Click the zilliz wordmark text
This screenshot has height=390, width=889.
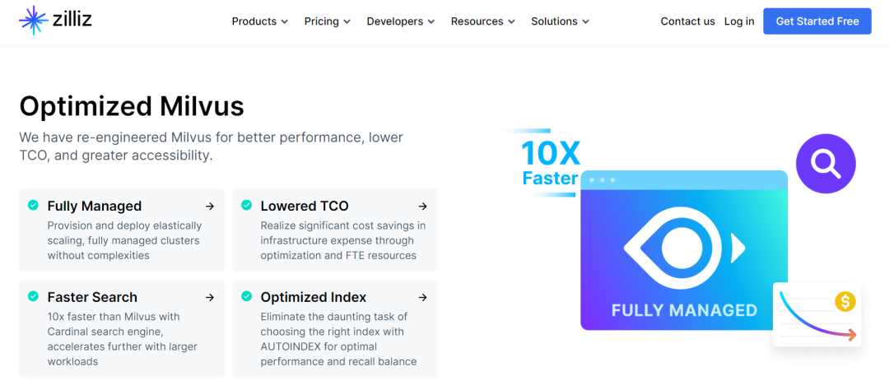point(72,19)
